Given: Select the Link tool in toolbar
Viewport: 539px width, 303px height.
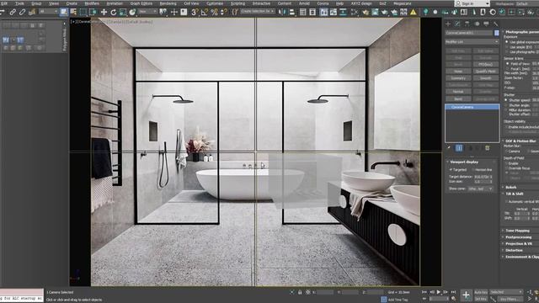Looking at the screenshot, I should 13,12.
